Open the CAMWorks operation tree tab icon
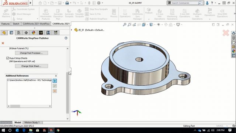Viewport: 236px width, 133px height. (x=48, y=33)
